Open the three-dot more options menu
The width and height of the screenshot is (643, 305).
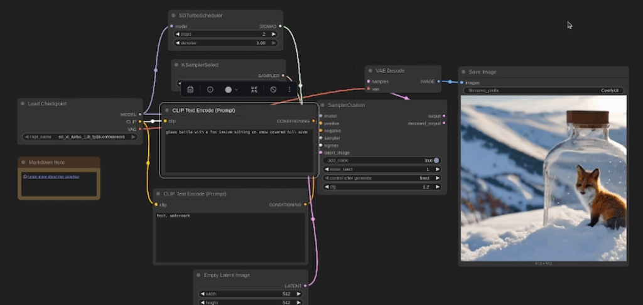pos(289,90)
